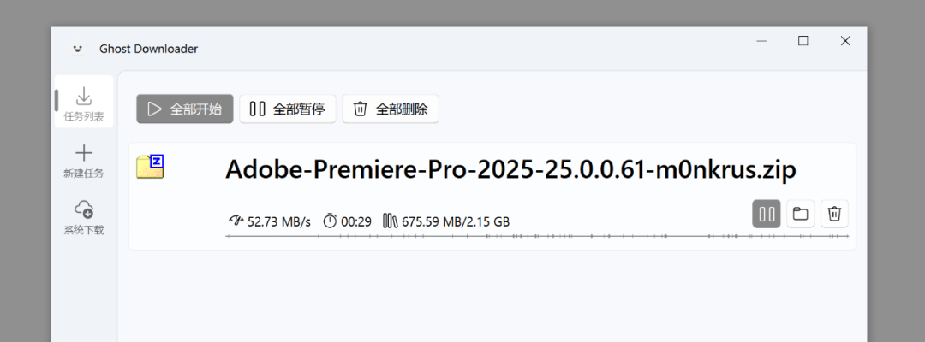Screen dimensions: 925x342
Task: Click the 675.59 MB/2.15 GB size text
Action: [x=456, y=222]
